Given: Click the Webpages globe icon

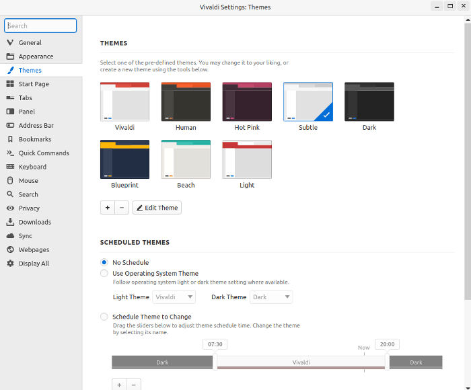Looking at the screenshot, I should tap(10, 249).
